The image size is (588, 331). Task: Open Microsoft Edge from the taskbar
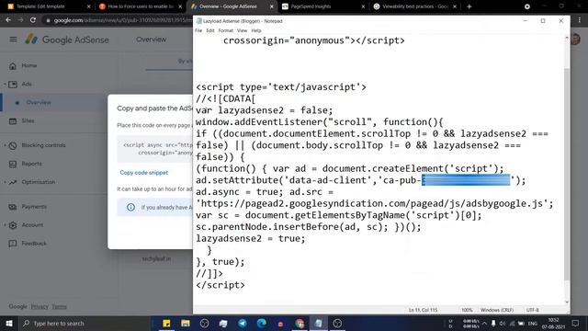coord(261,323)
